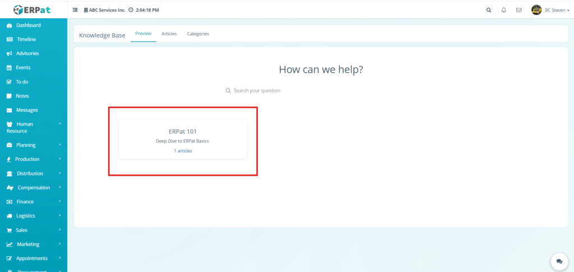This screenshot has width=574, height=272.
Task: Switch to the Categories tab
Action: pos(198,34)
